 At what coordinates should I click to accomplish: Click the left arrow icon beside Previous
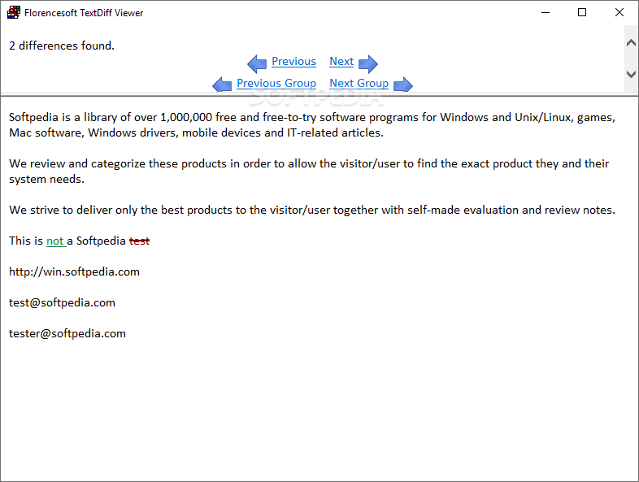click(x=257, y=64)
